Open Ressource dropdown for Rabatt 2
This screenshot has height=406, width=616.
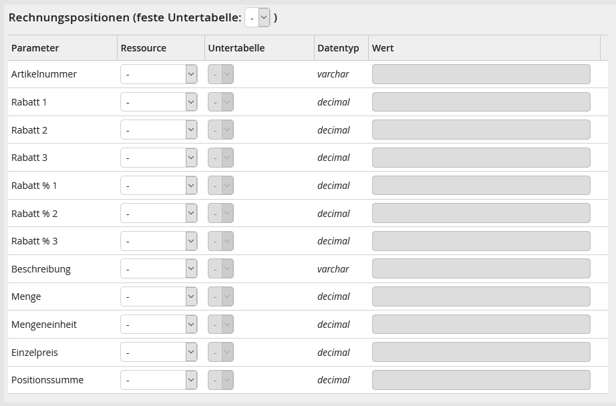(159, 130)
